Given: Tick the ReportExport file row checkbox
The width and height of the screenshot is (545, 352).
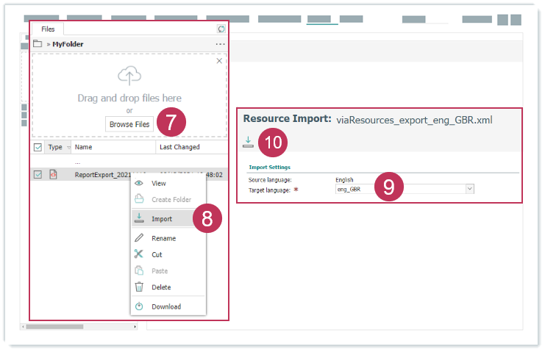Looking at the screenshot, I should click(38, 175).
